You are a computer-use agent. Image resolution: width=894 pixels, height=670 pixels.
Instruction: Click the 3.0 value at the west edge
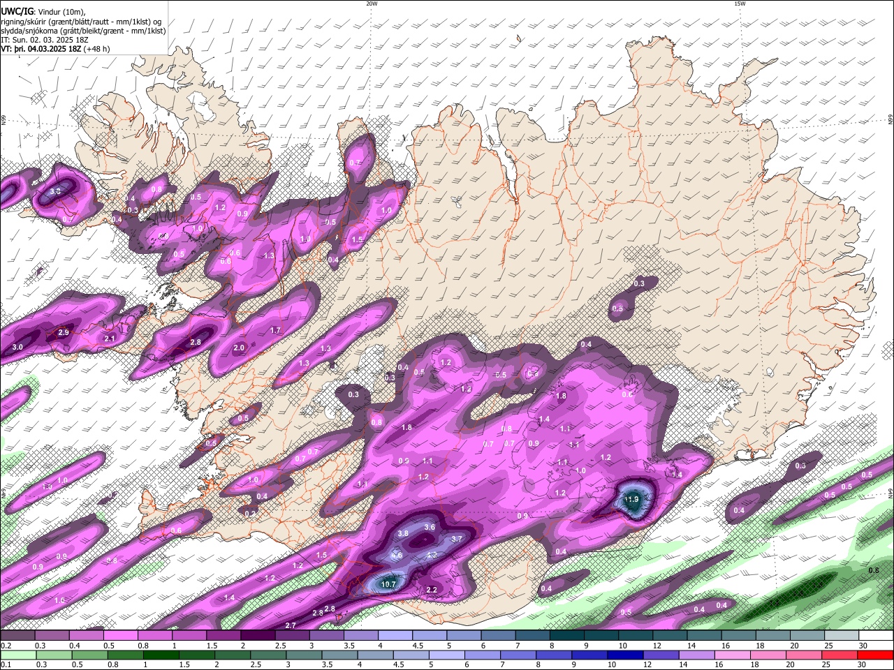pos(17,347)
